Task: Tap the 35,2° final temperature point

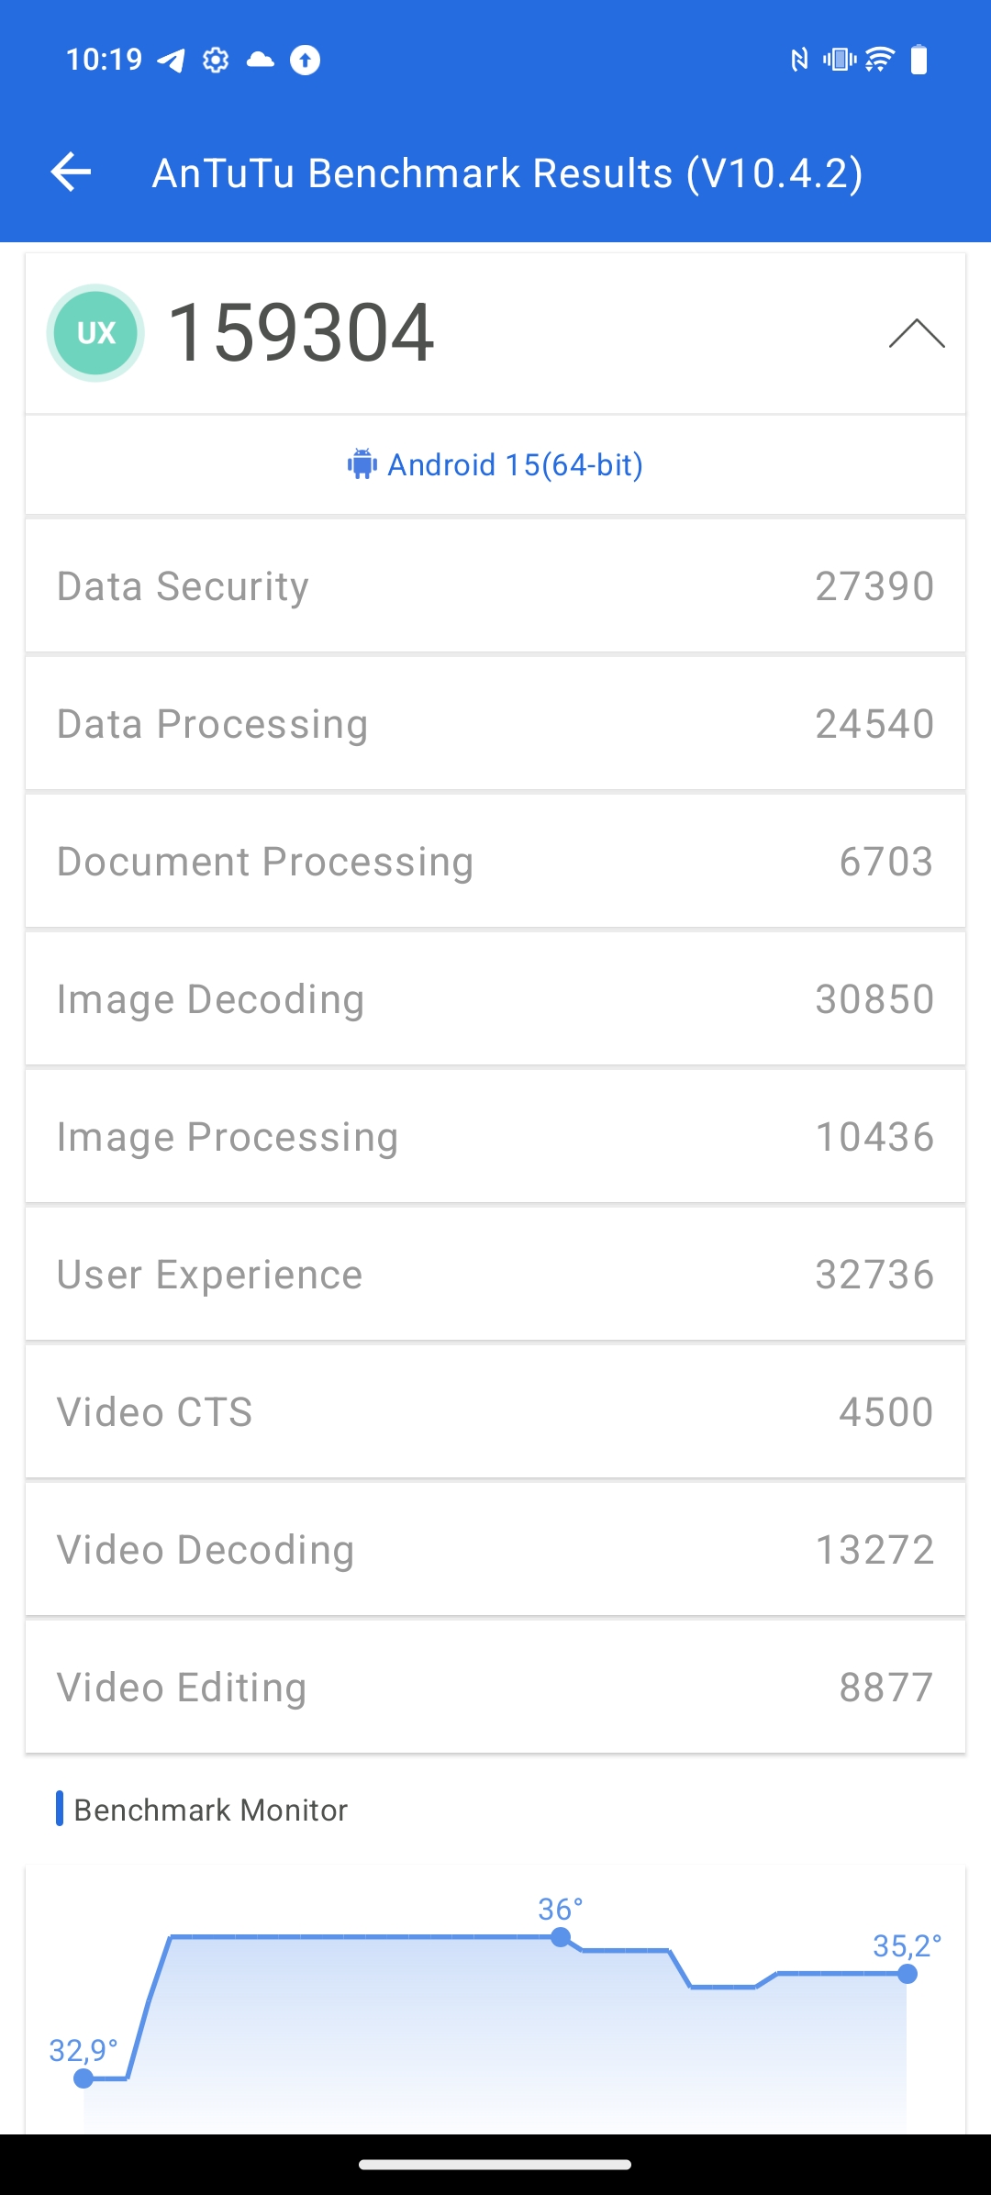Action: click(907, 1974)
